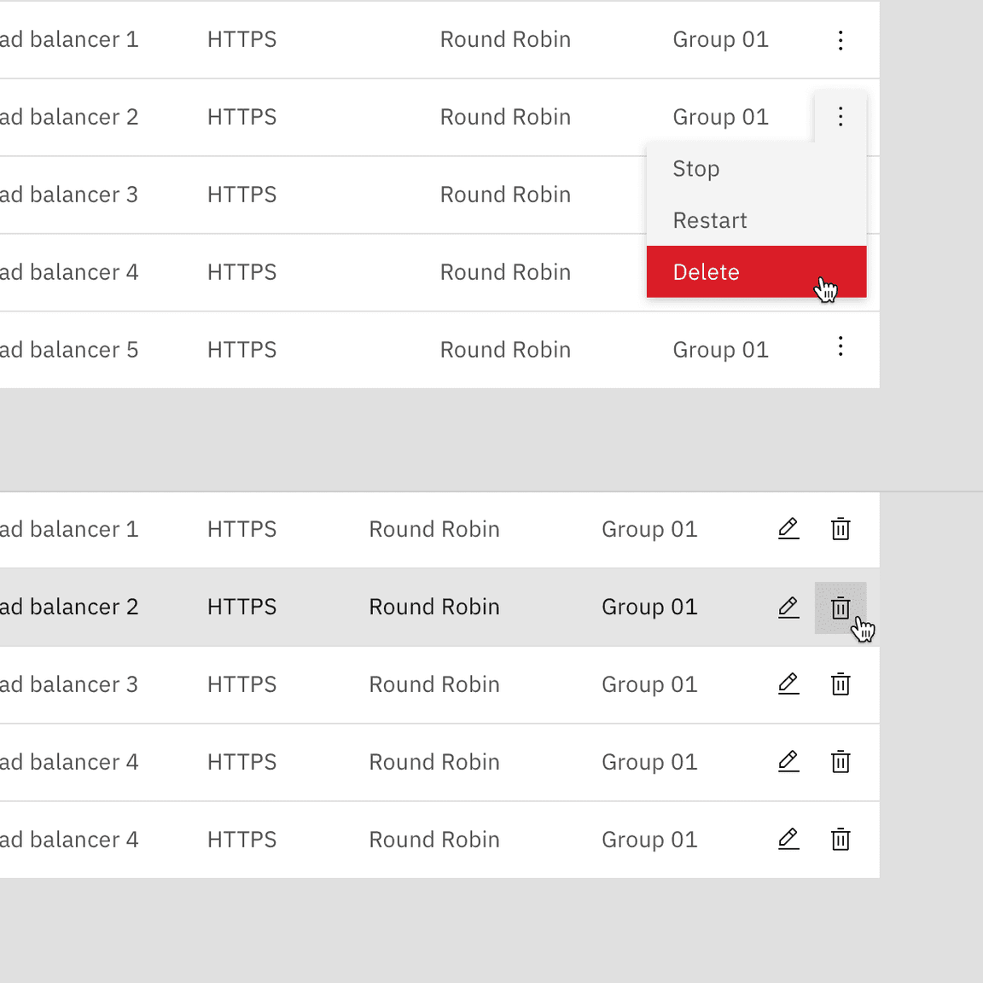Click the pencil icon on the bottom table's last row

pyautogui.click(x=788, y=839)
